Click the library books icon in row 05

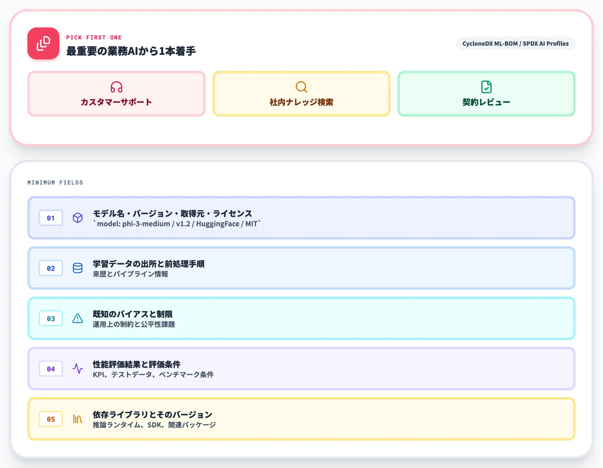(x=78, y=419)
